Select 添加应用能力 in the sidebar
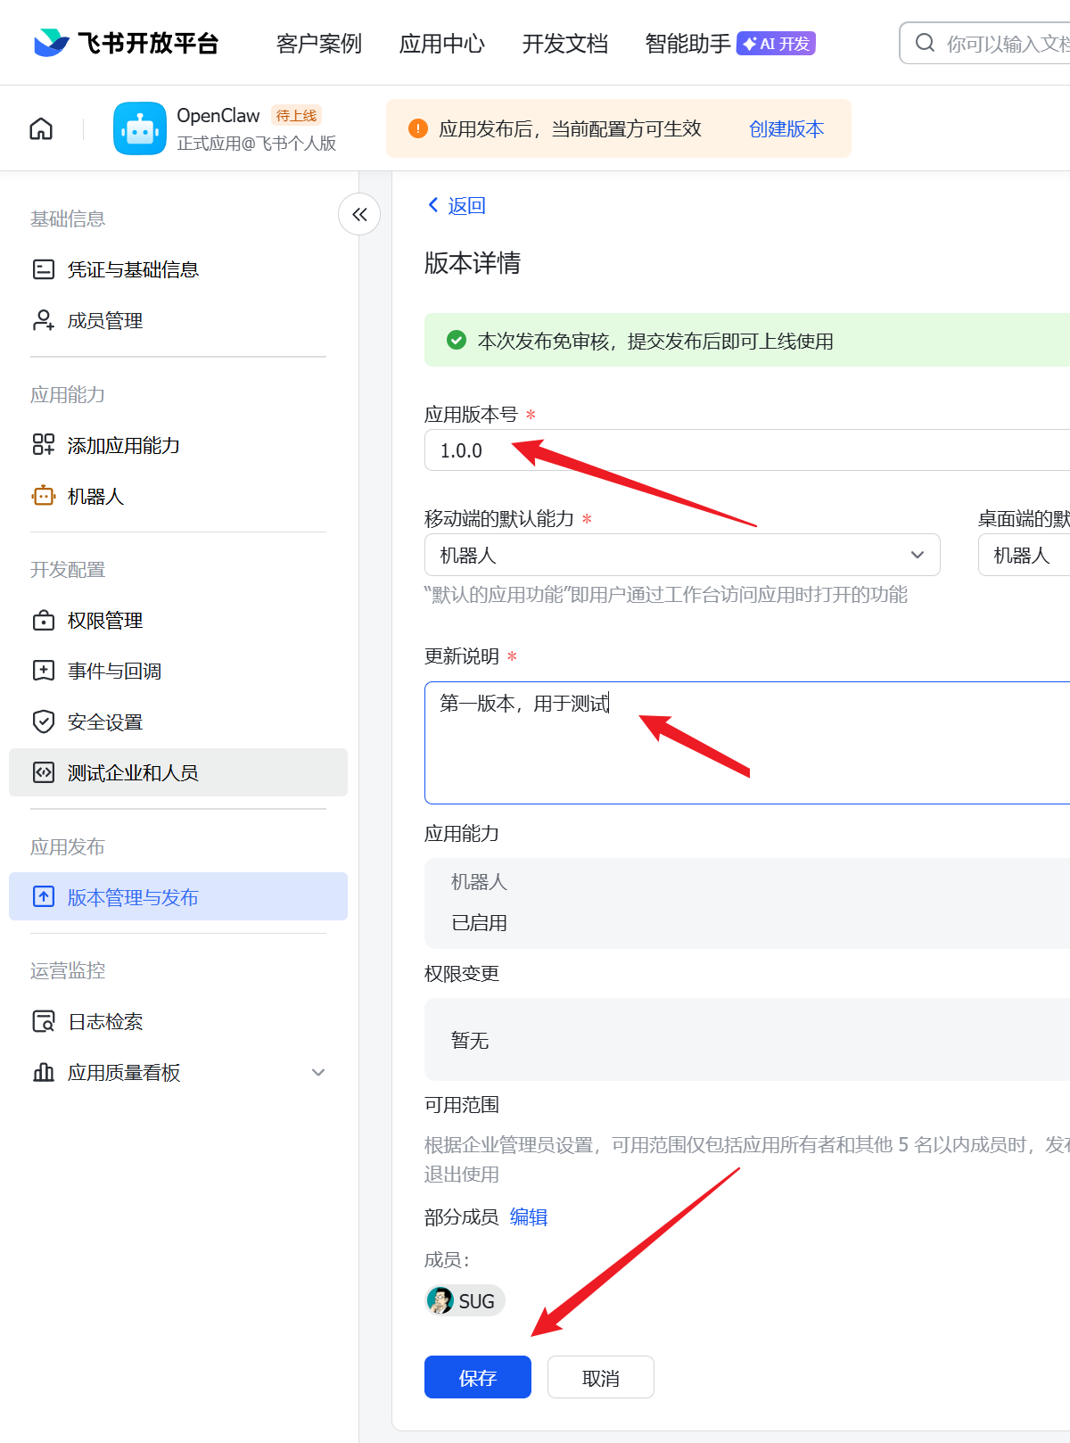 pyautogui.click(x=123, y=445)
